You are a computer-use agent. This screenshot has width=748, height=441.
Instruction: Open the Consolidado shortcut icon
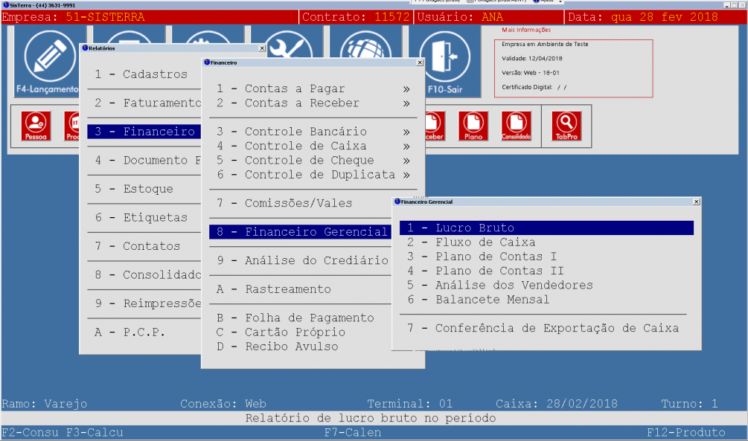(516, 126)
